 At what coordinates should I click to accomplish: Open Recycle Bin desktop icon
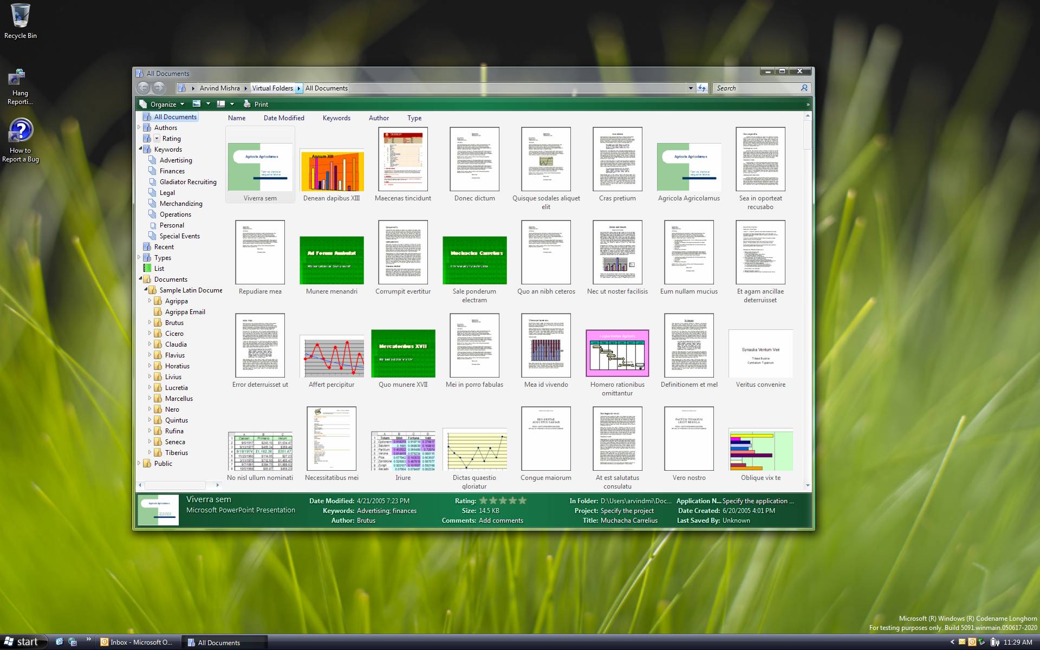pyautogui.click(x=21, y=16)
